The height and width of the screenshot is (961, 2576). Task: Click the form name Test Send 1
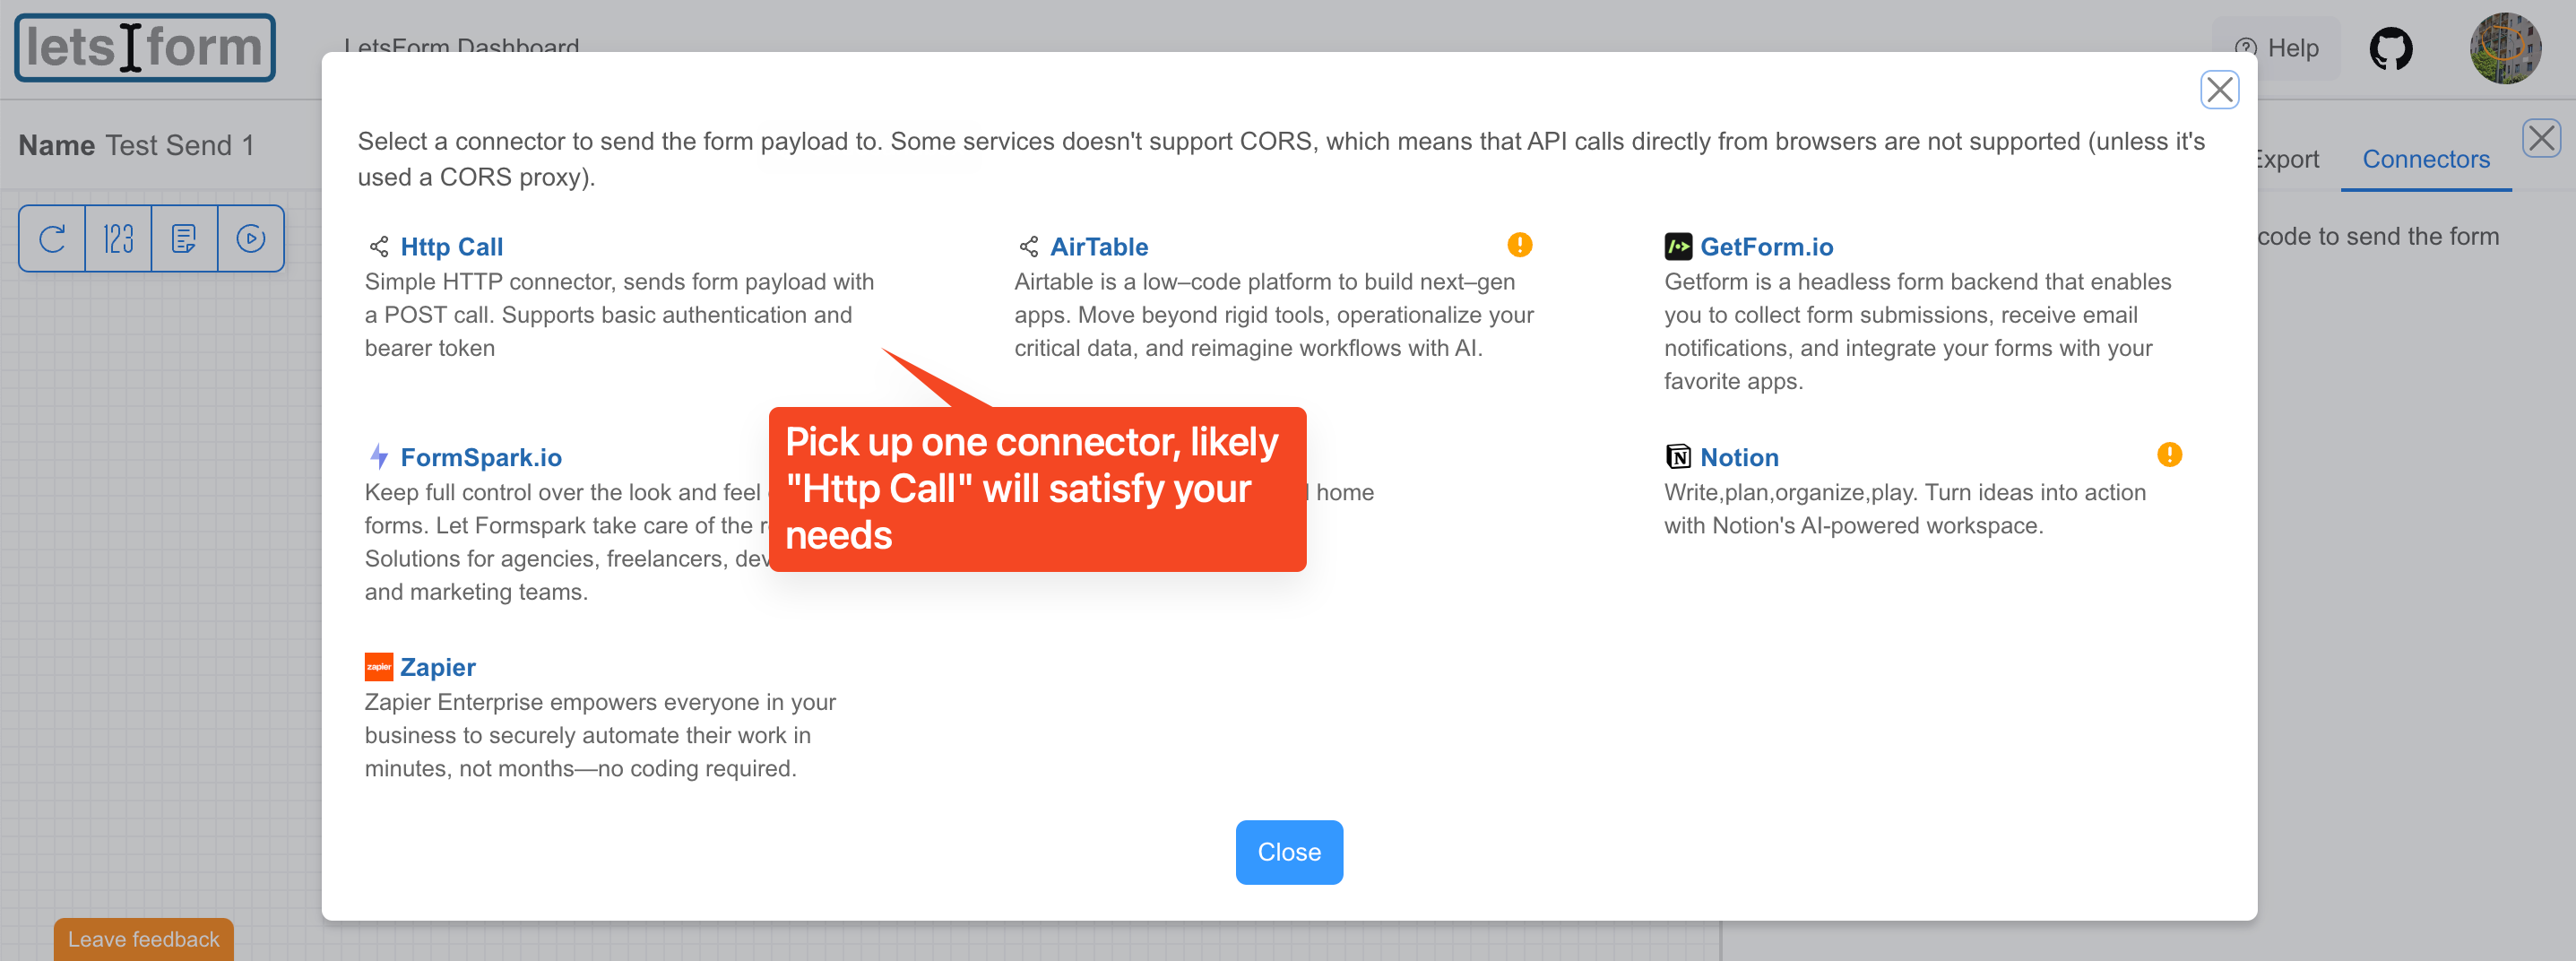click(179, 145)
